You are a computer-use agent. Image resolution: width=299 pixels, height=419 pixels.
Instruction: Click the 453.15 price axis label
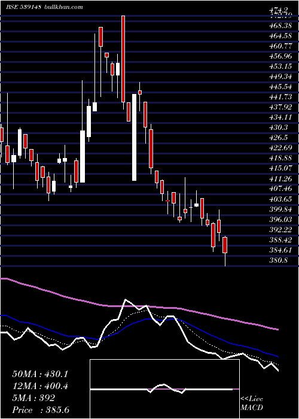point(280,66)
